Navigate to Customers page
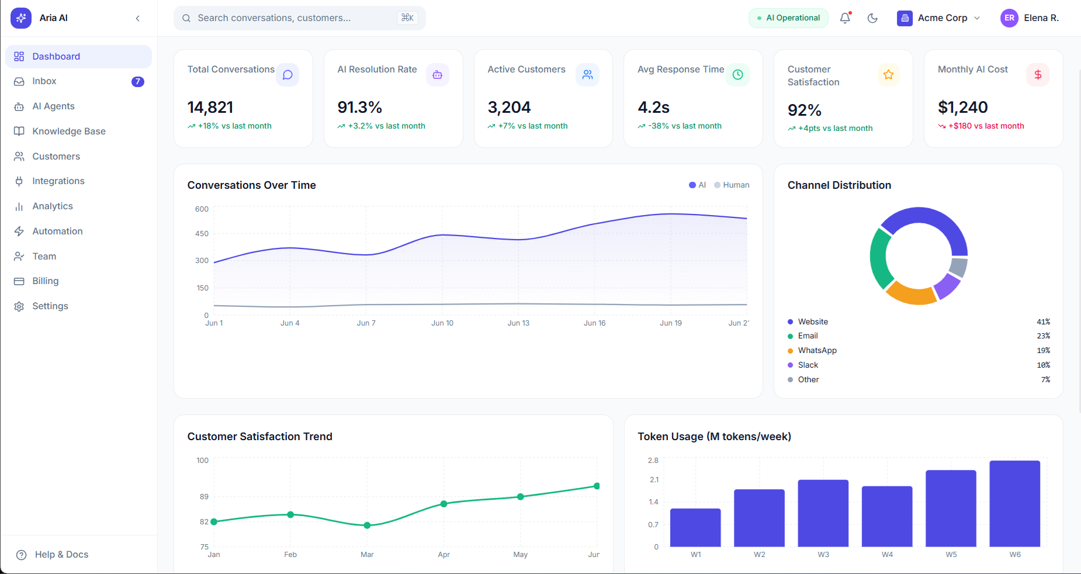 point(78,157)
